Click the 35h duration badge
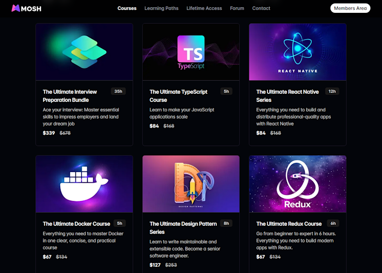382x273 pixels. [x=118, y=91]
